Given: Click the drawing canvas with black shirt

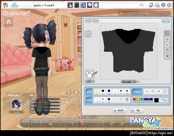Looking at the screenshot, I should [x=128, y=52].
